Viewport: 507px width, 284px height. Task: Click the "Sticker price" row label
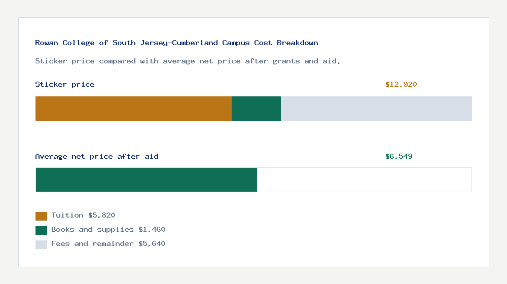tap(65, 84)
